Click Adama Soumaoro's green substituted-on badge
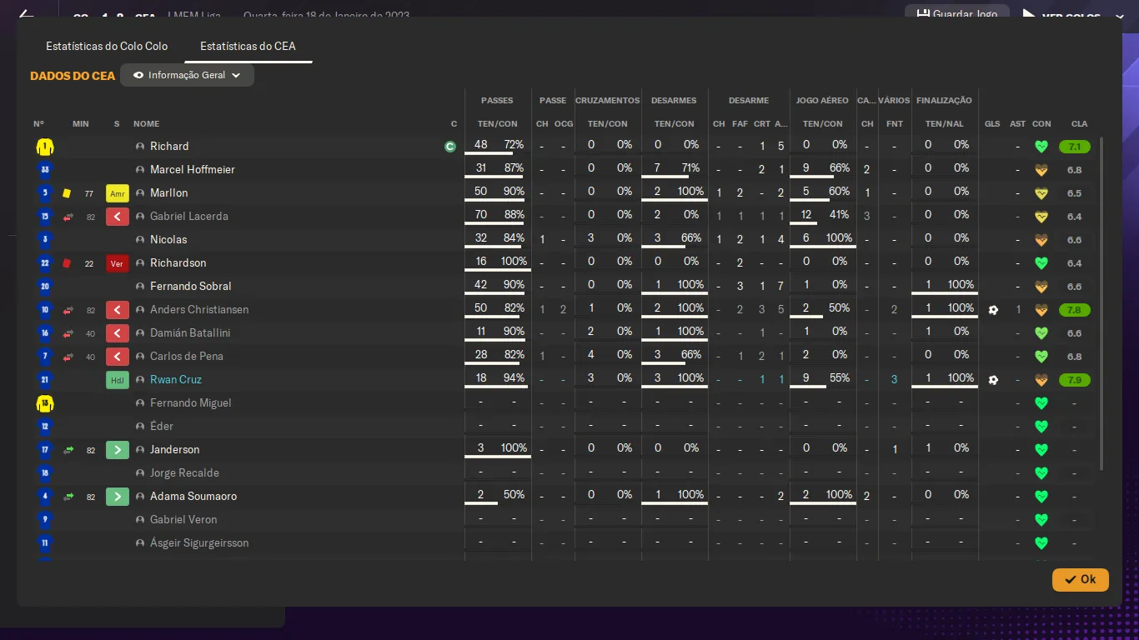The width and height of the screenshot is (1139, 640). click(118, 497)
